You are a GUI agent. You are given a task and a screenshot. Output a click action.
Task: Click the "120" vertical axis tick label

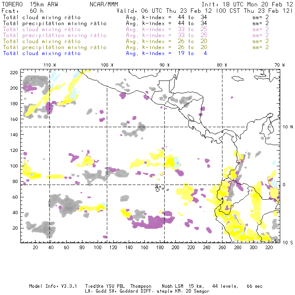pyautogui.click(x=14, y=150)
